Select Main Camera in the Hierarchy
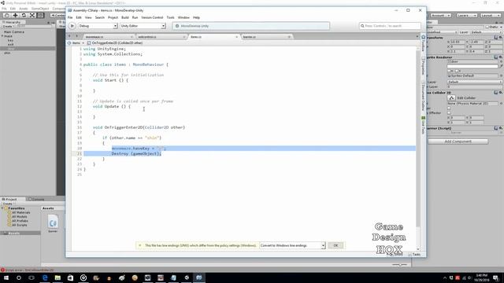Viewport: 504px width, 283px height. coord(14,31)
